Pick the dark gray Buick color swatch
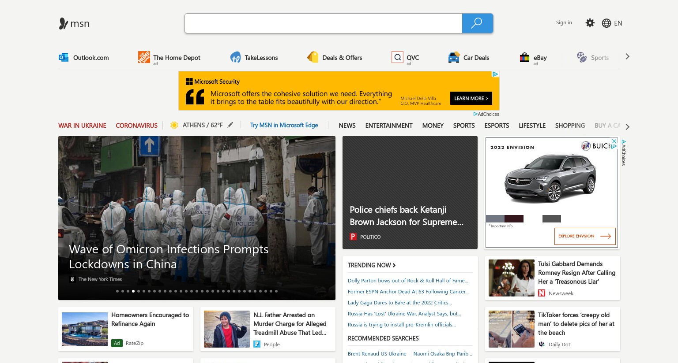The height and width of the screenshot is (363, 678). click(552, 219)
